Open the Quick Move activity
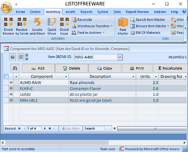Image resolution: width=188 pixels, height=152 pixels. [x=52, y=26]
